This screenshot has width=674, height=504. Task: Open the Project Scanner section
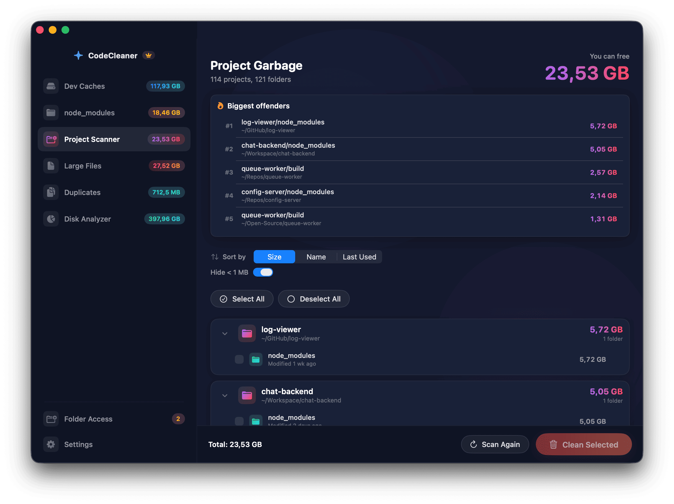pos(92,139)
